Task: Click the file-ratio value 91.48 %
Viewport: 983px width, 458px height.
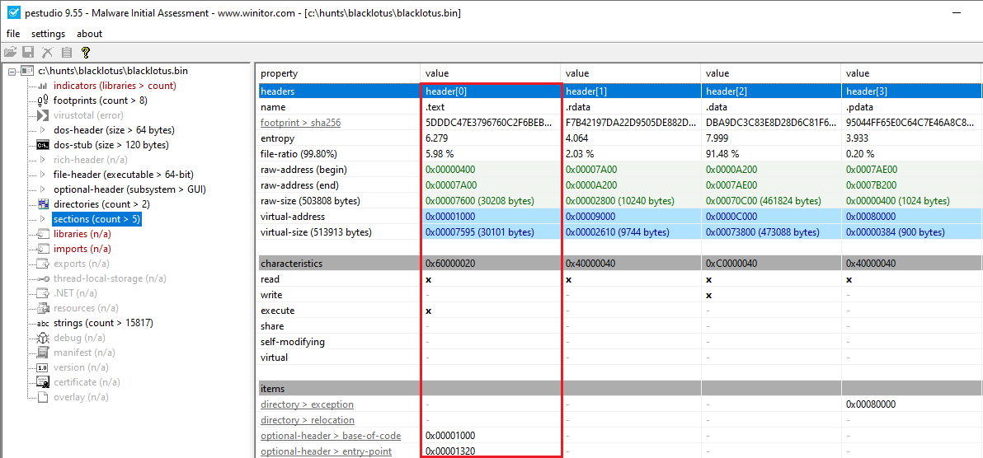Action: (723, 154)
